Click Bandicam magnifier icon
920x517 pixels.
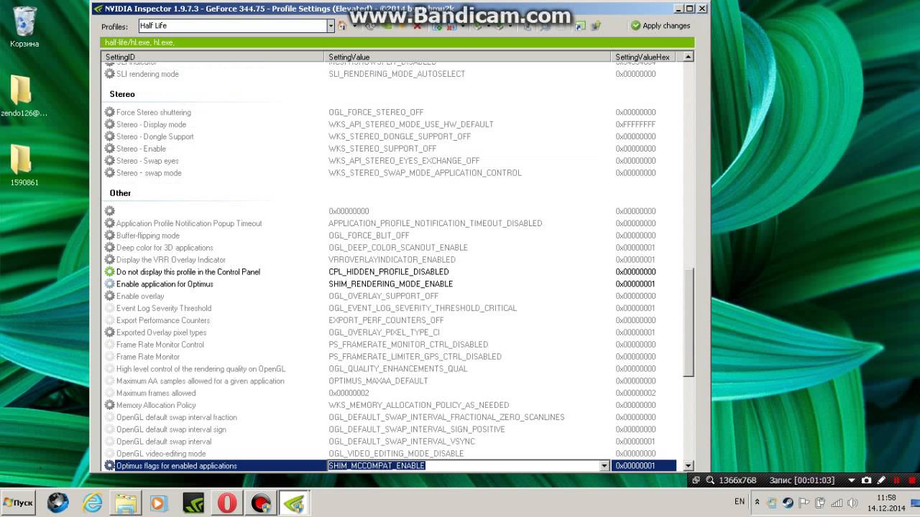710,480
